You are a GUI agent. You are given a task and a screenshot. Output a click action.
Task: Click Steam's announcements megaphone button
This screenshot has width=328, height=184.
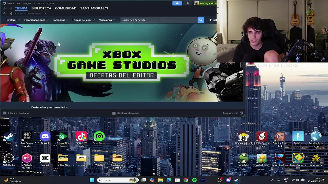177,3
